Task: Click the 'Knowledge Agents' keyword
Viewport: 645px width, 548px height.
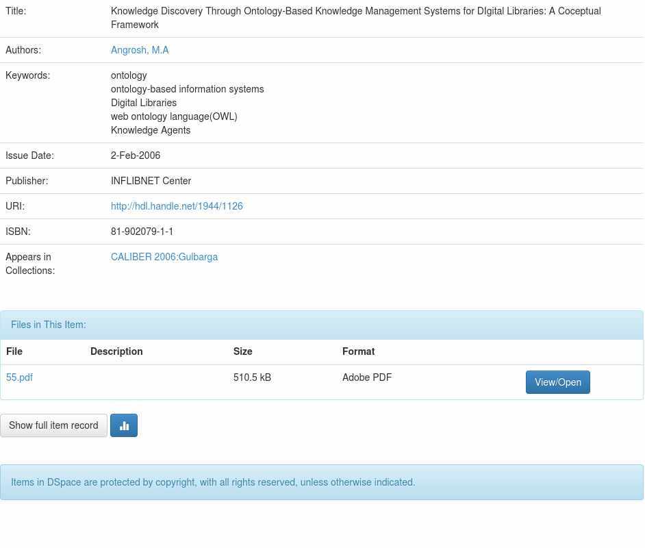Action: [151, 130]
